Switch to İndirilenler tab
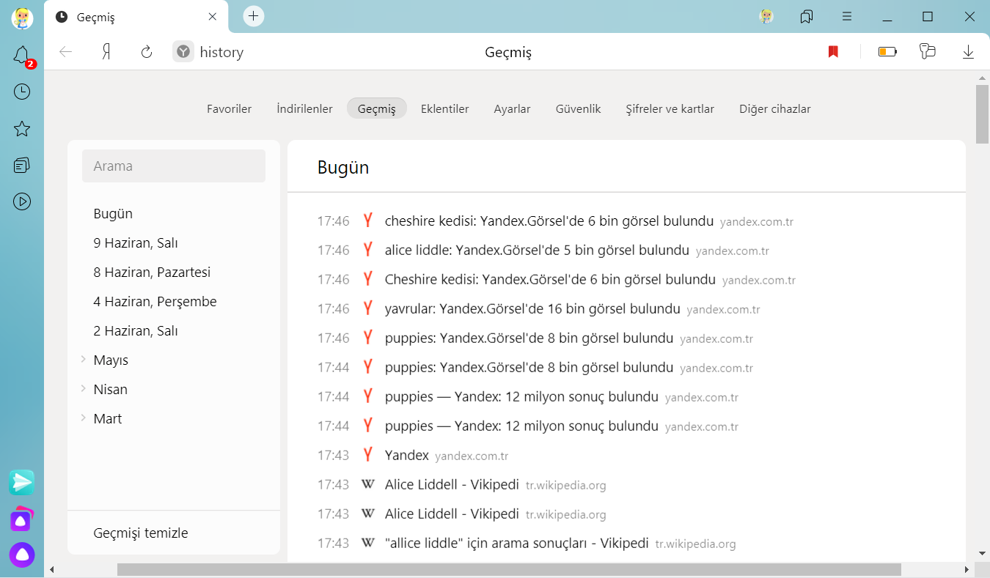Image resolution: width=990 pixels, height=578 pixels. pyautogui.click(x=304, y=108)
